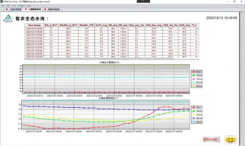Click the Time Stamp column header
Image resolution: width=245 pixels, height=146 pixels.
click(x=34, y=25)
